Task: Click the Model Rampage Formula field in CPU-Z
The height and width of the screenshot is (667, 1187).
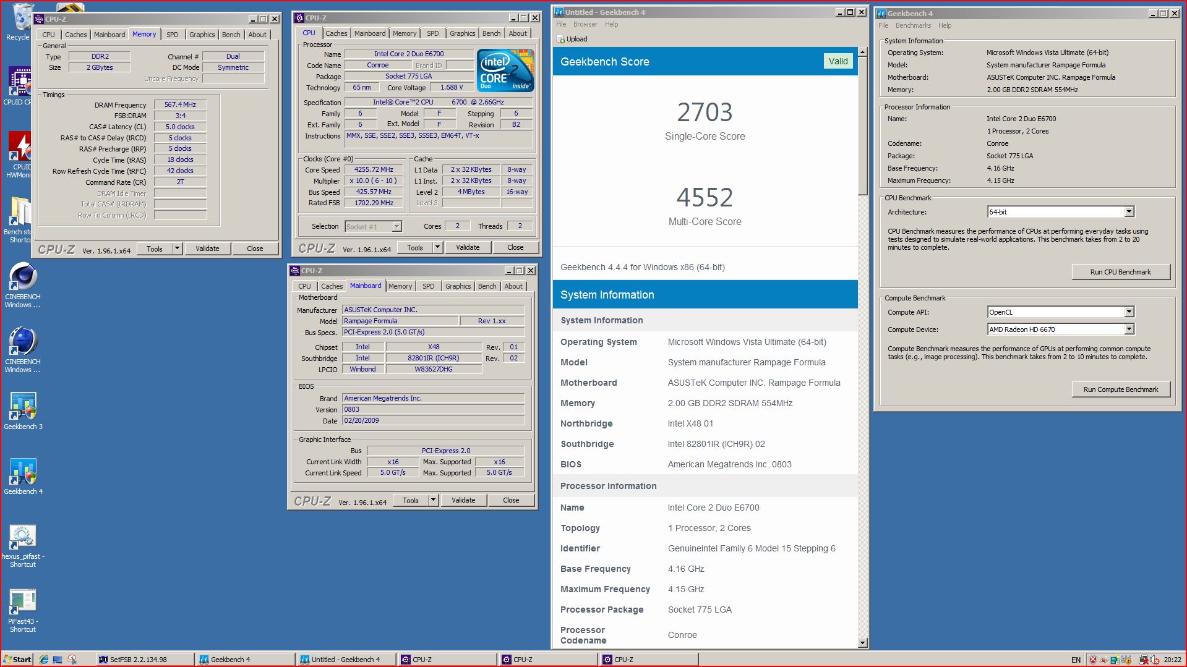Action: click(x=401, y=321)
